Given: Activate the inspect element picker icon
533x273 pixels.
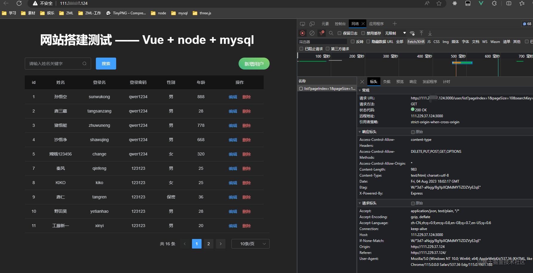Looking at the screenshot, I should coord(302,24).
